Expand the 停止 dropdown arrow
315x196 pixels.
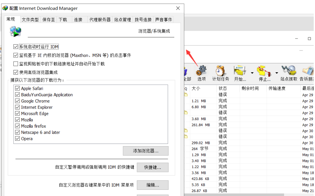(x=277, y=73)
